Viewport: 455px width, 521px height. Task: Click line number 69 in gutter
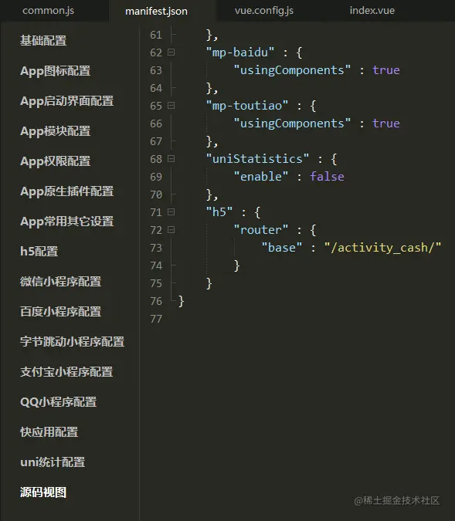pyautogui.click(x=156, y=177)
